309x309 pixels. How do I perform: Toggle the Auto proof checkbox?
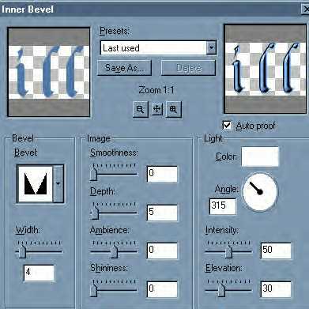click(227, 126)
